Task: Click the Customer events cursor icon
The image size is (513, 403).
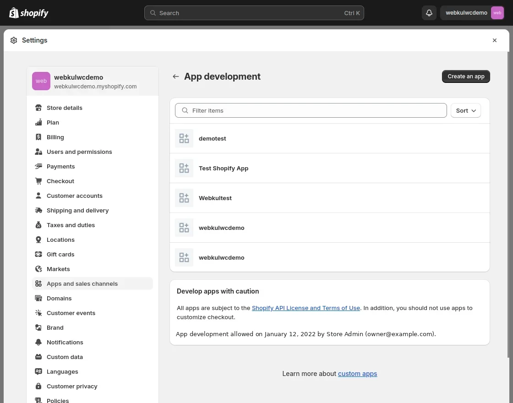Action: 38,313
